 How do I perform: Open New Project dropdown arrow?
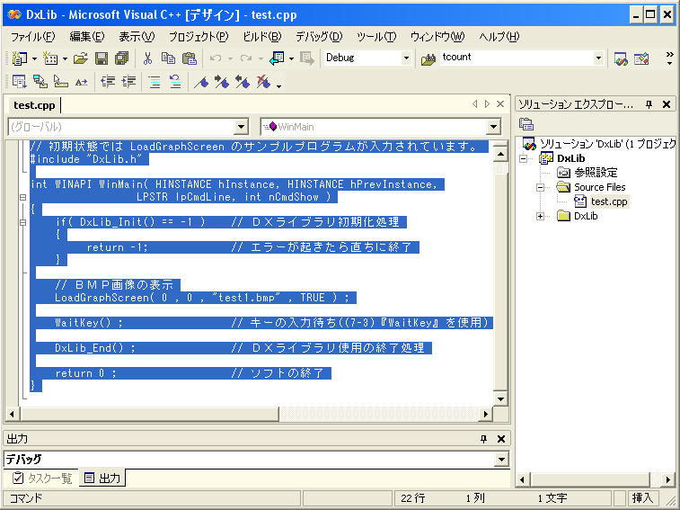[x=34, y=58]
